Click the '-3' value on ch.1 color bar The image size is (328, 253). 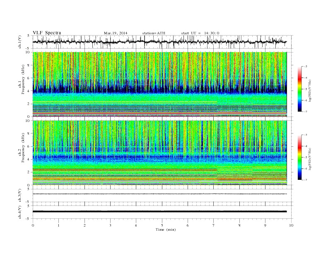[306, 67]
